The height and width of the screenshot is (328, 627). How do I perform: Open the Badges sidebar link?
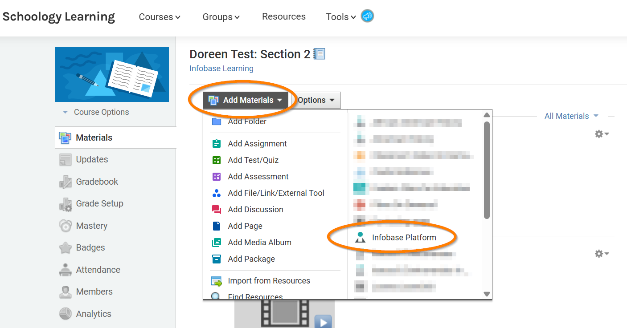[90, 247]
